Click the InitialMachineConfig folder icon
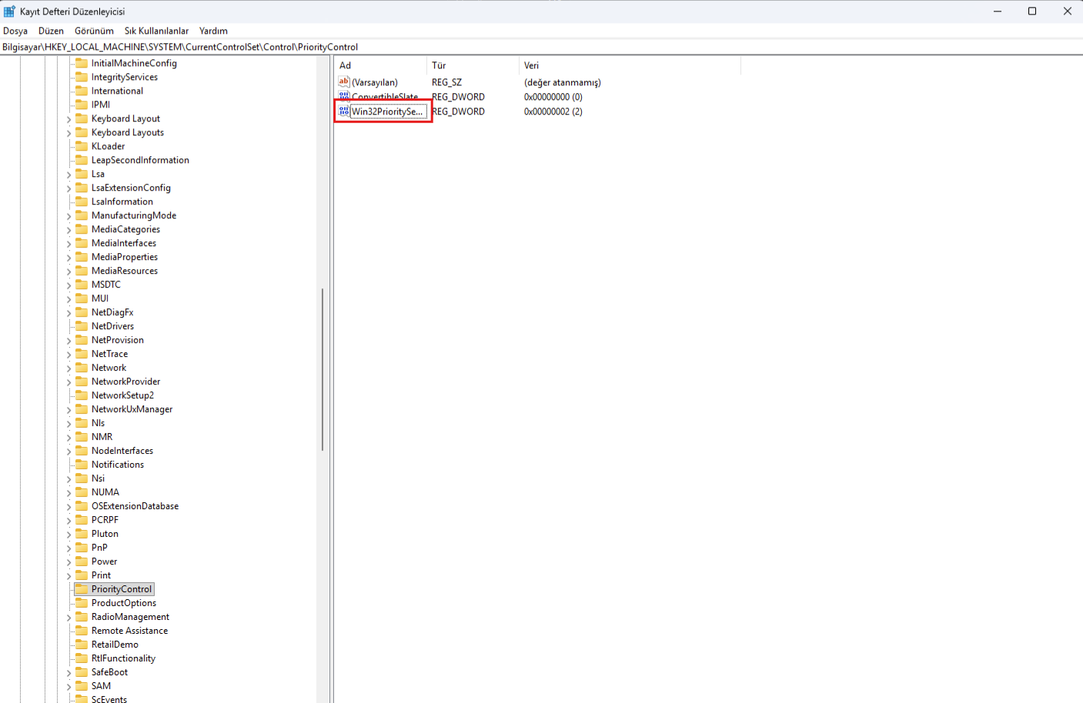This screenshot has height=703, width=1083. (82, 63)
